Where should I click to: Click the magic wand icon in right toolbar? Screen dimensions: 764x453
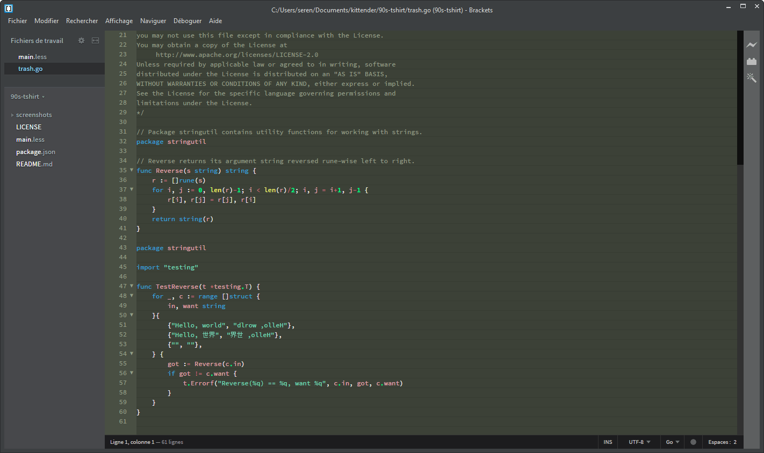click(752, 78)
